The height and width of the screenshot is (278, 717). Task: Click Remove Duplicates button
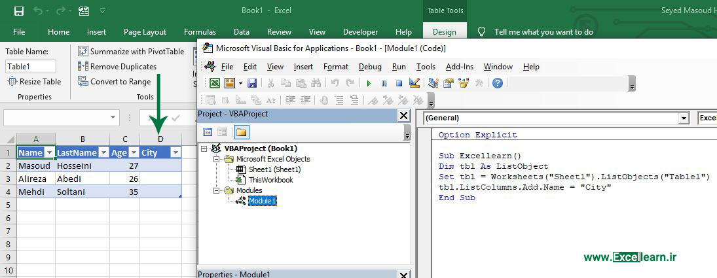[117, 67]
